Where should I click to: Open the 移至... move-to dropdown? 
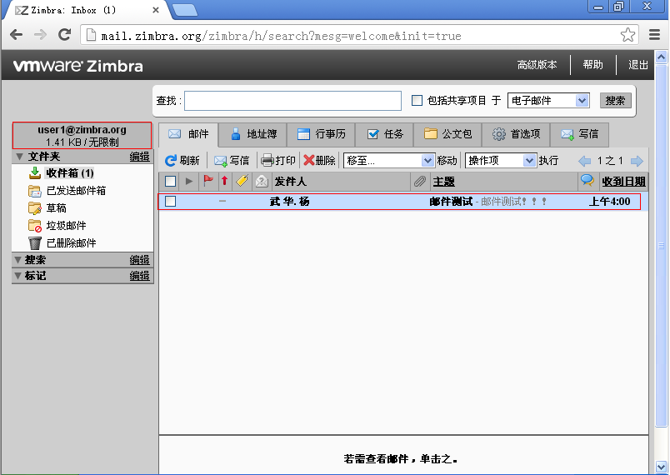(x=389, y=161)
